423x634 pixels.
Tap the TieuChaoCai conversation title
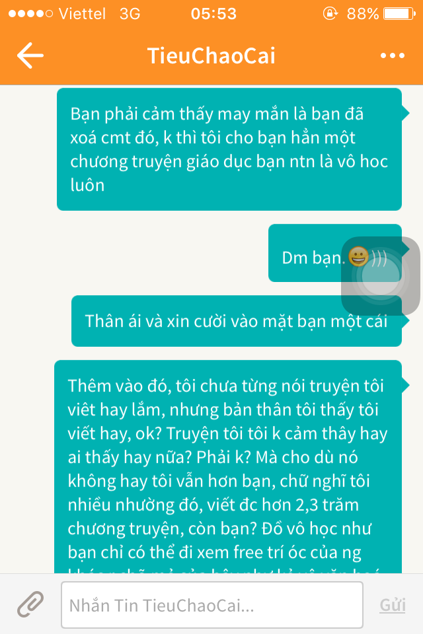(x=211, y=55)
